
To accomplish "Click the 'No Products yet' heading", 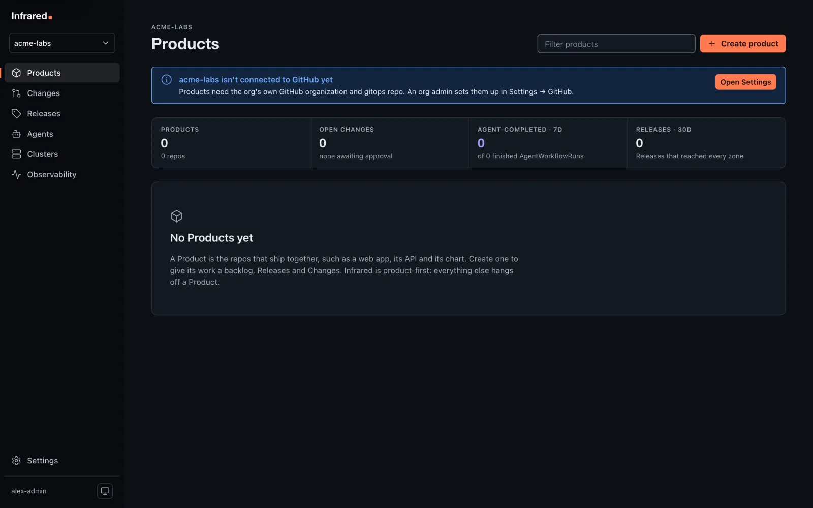I will pos(211,238).
